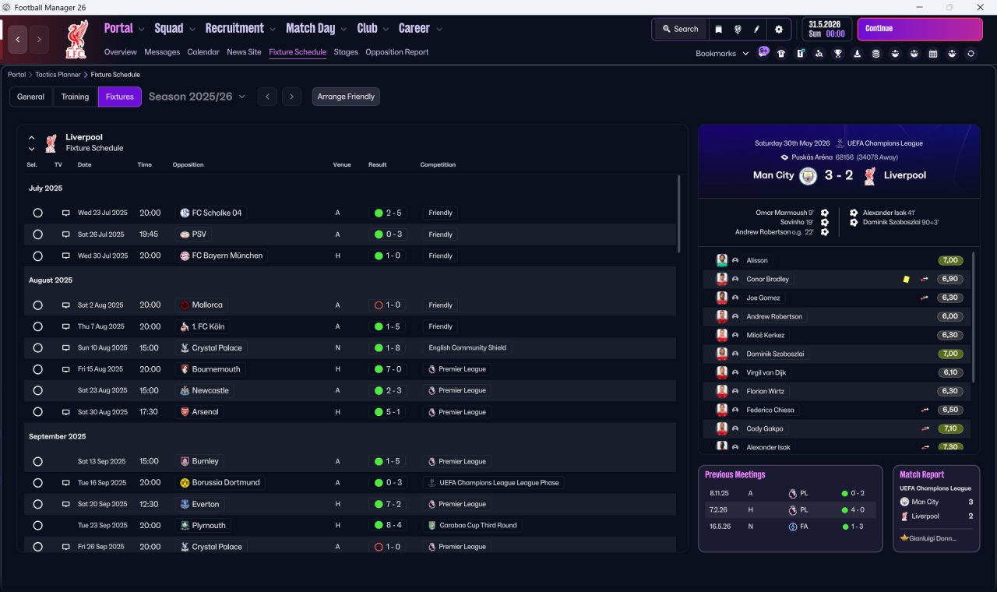Click substitution icon on Joe Gomez row
Image resolution: width=997 pixels, height=592 pixels.
[x=925, y=298]
